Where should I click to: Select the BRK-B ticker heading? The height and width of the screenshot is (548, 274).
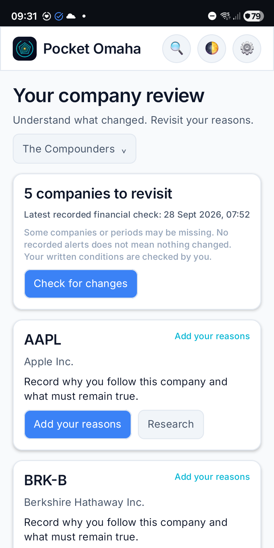point(45,480)
